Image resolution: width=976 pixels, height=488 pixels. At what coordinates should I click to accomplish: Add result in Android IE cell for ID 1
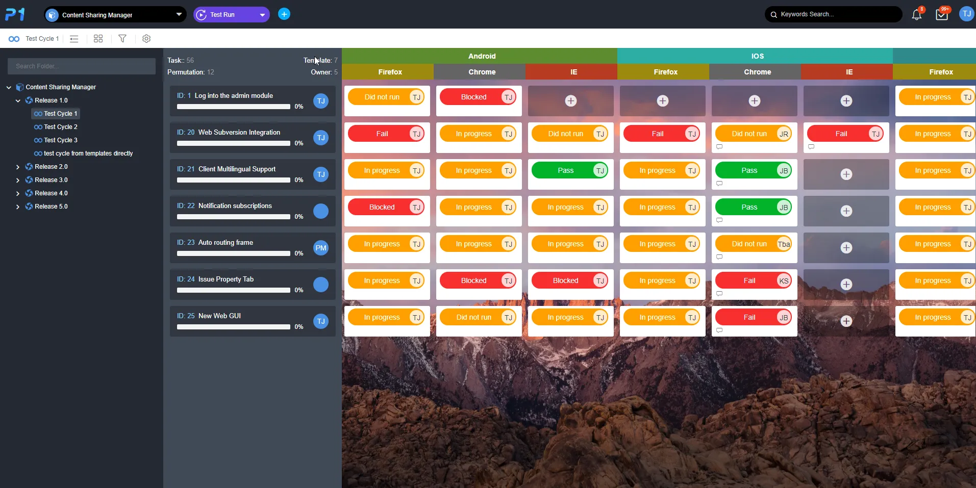point(570,101)
